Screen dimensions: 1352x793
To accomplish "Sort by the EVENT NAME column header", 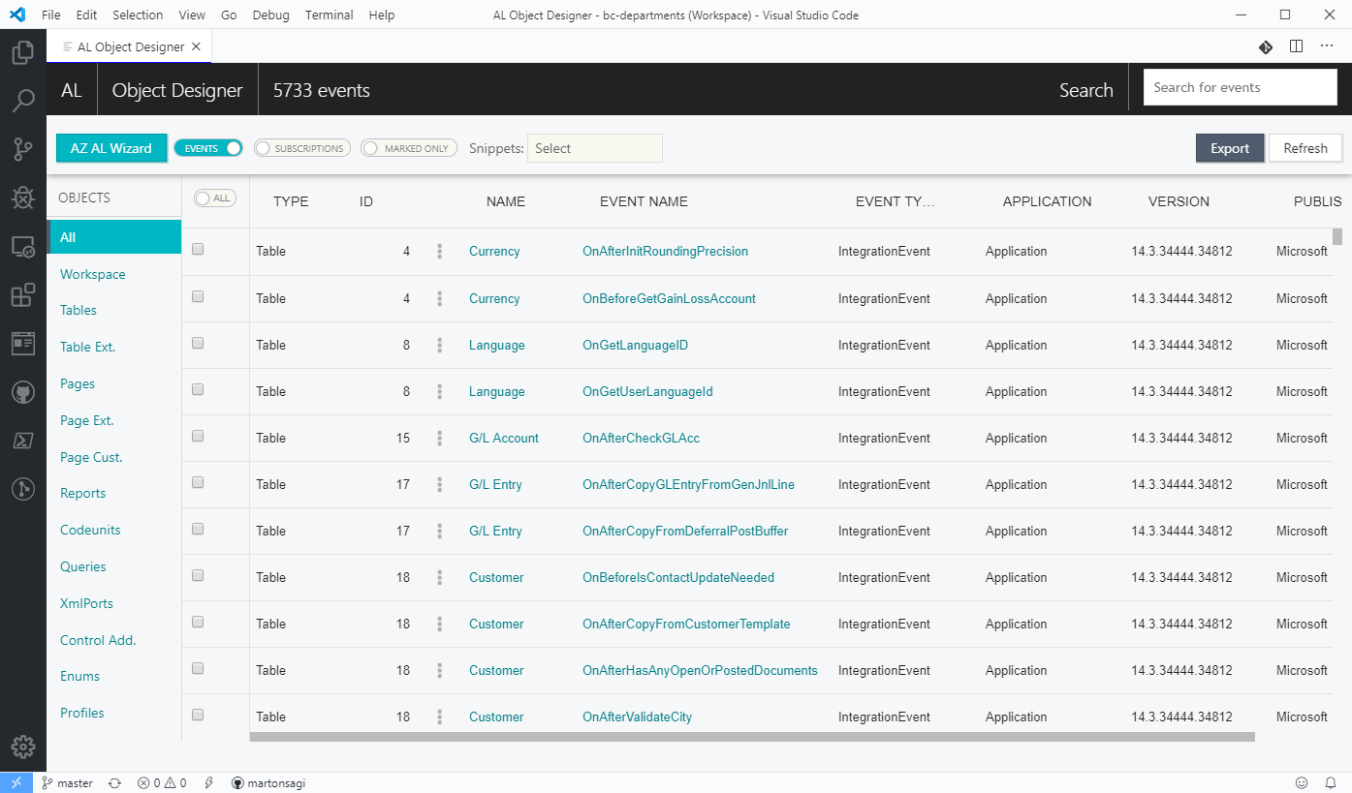I will tap(644, 201).
